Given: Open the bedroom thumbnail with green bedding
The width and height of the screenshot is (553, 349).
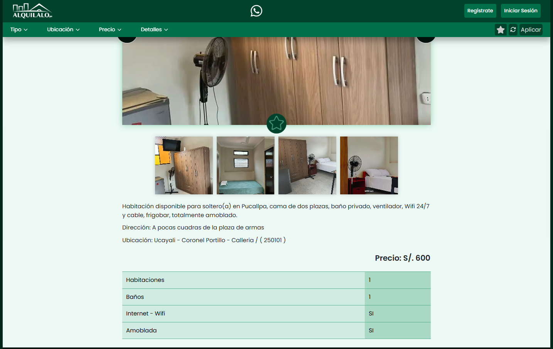Looking at the screenshot, I should pos(245,165).
